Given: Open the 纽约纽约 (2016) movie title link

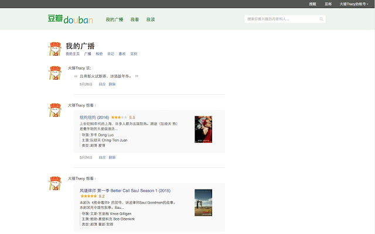Looking at the screenshot, I should click(94, 118).
